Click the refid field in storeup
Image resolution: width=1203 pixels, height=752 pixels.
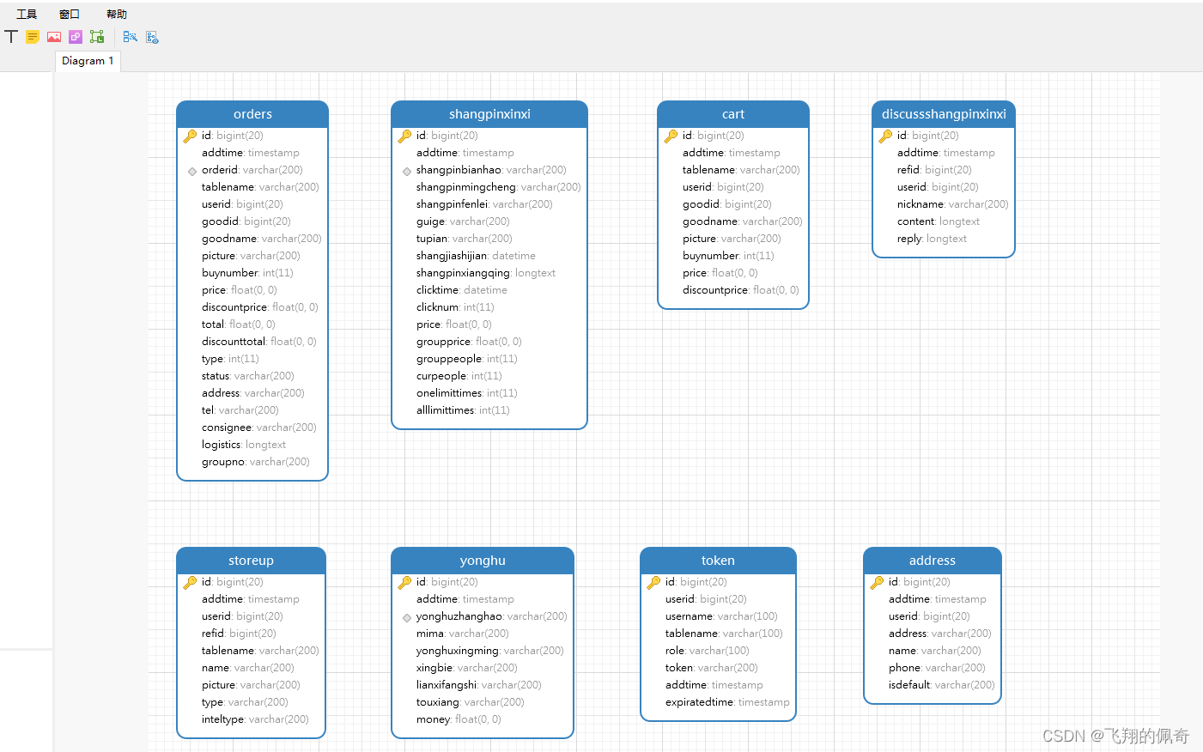[x=239, y=634]
